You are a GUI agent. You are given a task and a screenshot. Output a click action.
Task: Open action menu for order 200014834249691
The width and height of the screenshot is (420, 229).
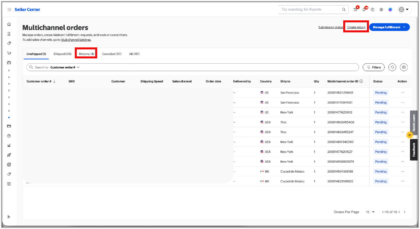coord(403,92)
